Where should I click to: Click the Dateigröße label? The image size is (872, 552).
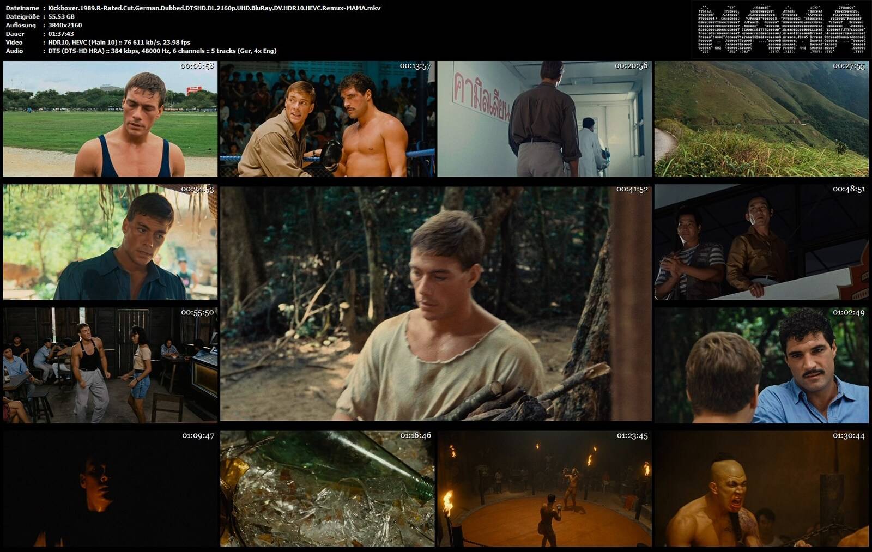pyautogui.click(x=22, y=17)
